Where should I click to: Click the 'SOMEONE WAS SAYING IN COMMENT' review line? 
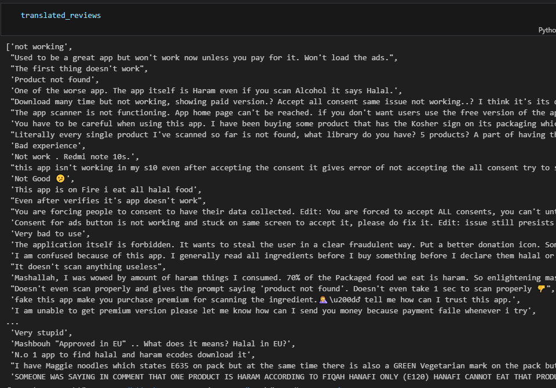(283, 376)
